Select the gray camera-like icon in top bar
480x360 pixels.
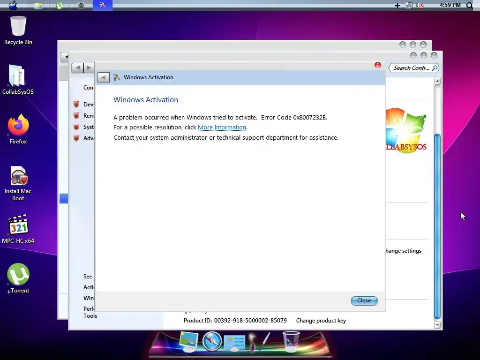[81, 6]
